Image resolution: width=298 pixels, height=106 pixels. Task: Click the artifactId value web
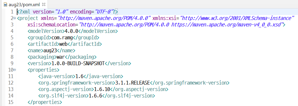pos(63,44)
